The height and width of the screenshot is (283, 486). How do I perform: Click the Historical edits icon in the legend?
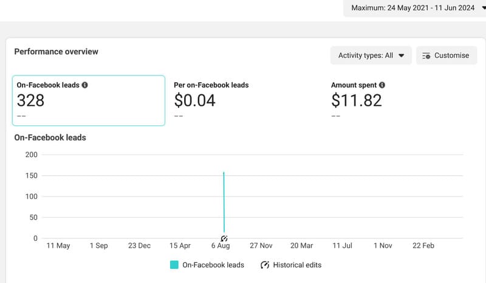click(x=265, y=265)
